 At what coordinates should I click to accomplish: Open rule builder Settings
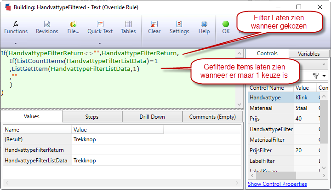tap(179, 28)
